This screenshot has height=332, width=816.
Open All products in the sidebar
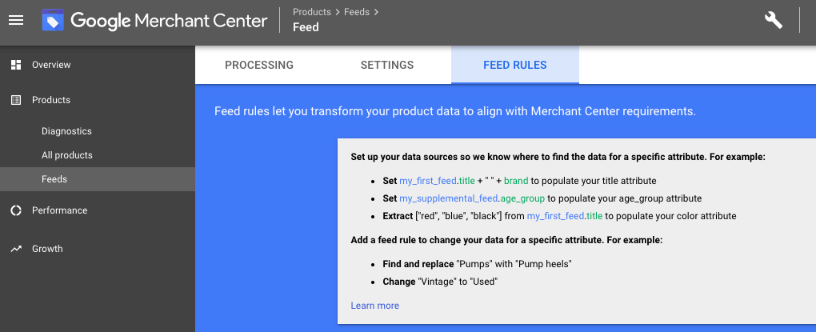coord(67,155)
